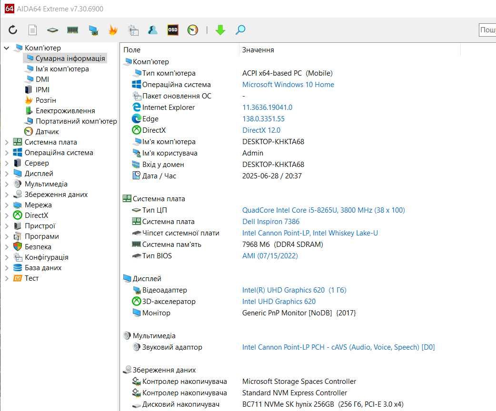Open the AMI (07/15/2022) BIOS link
496x411 pixels.
pyautogui.click(x=270, y=256)
